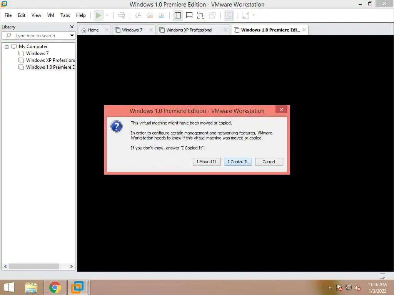Select Windows 7 in library tree
394x295 pixels.
(37, 53)
